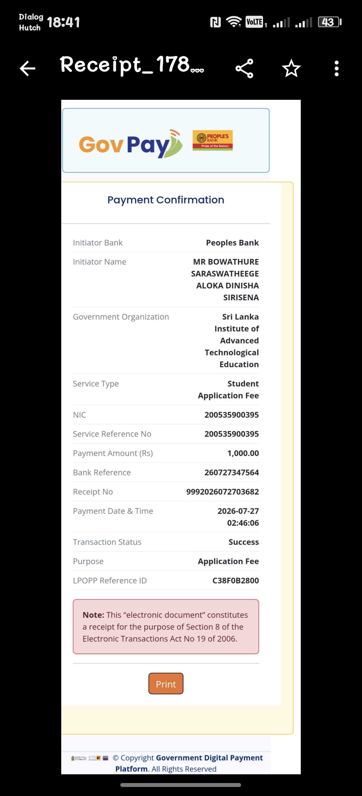The height and width of the screenshot is (796, 362).
Task: Click the Payment Confirmation heading
Action: tap(166, 200)
